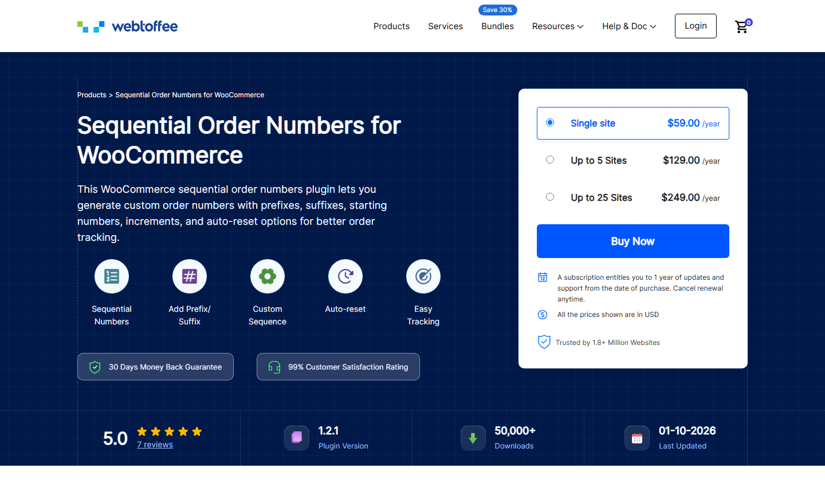Viewport: 825px width, 492px height.
Task: Click the customer satisfaction headset icon
Action: (x=274, y=367)
